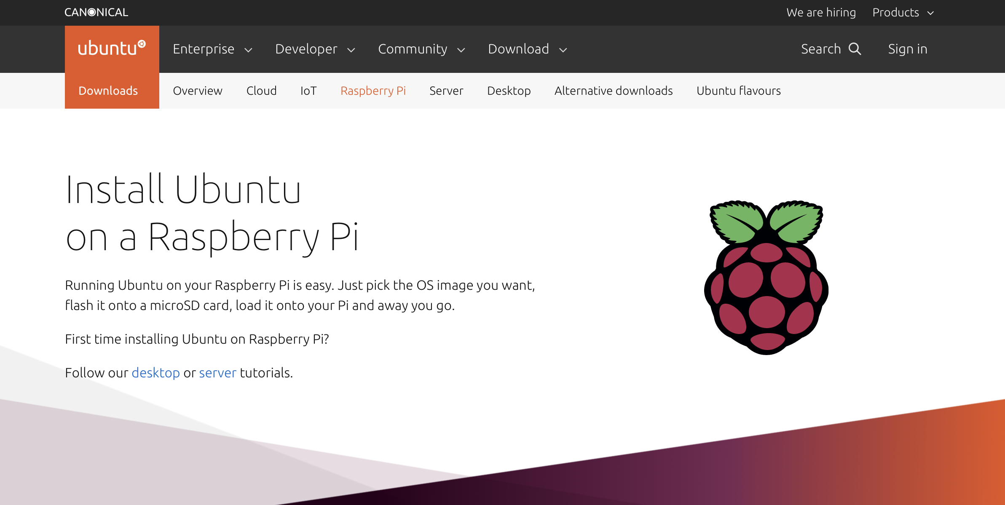Open the We are hiring link
Screen dimensions: 1005x505
821,13
